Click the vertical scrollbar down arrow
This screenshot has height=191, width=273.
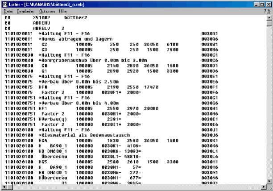[269, 181]
